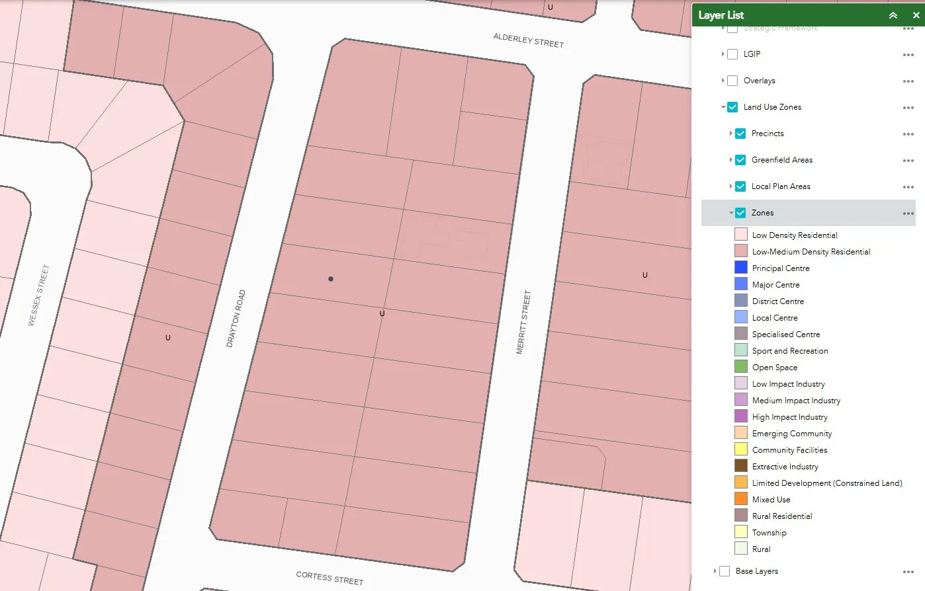Uncheck the Zones layer checkbox
This screenshot has width=925, height=591.
coord(740,213)
